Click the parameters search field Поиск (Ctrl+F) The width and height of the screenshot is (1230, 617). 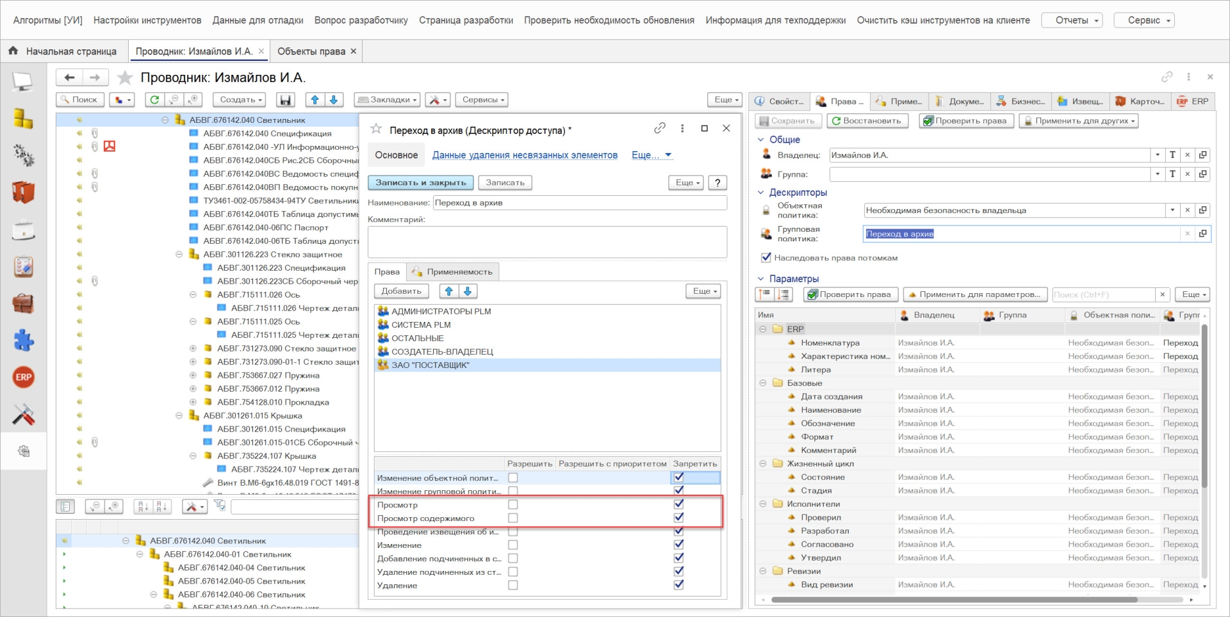[1104, 294]
